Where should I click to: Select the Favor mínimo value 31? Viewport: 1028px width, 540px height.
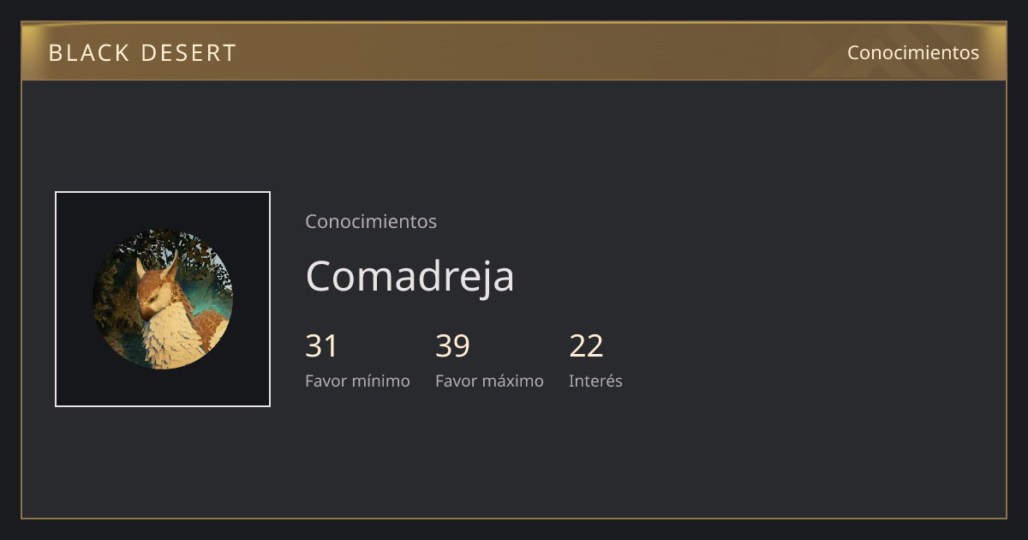[x=322, y=346]
